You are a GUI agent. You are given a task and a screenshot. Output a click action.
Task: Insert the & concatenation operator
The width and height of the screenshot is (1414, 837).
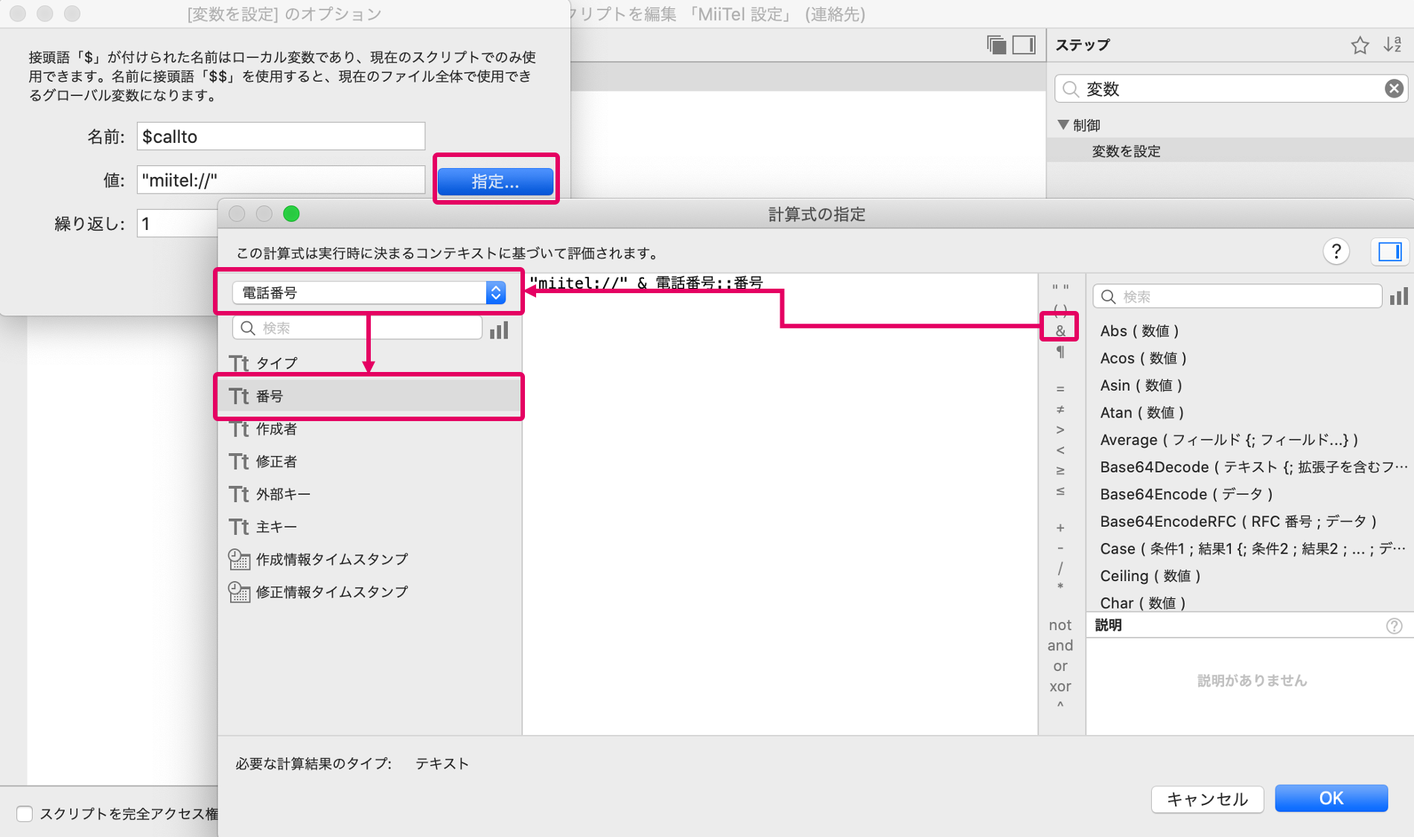tap(1060, 330)
